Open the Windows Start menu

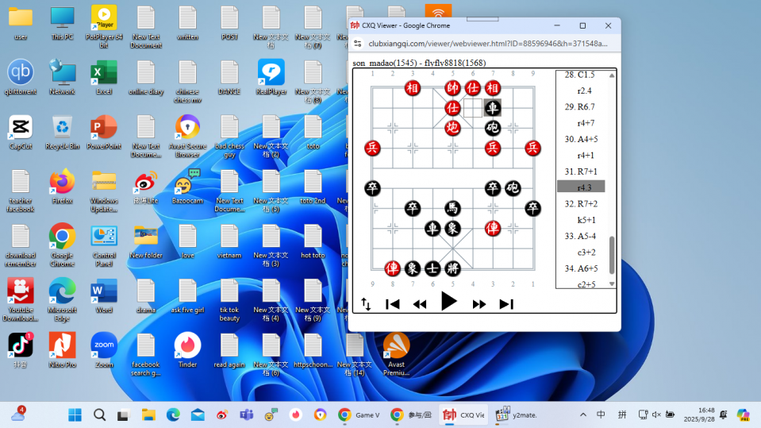point(75,415)
